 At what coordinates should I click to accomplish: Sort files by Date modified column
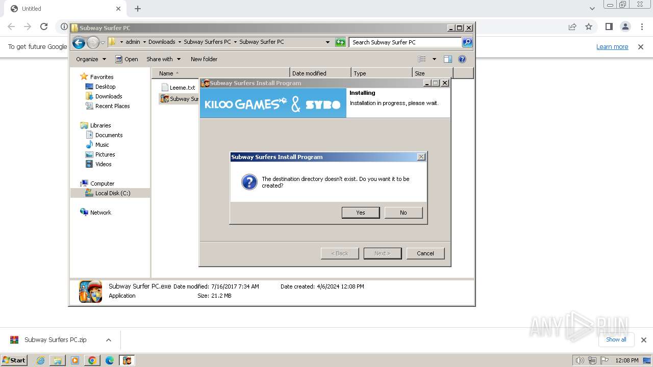(320, 73)
